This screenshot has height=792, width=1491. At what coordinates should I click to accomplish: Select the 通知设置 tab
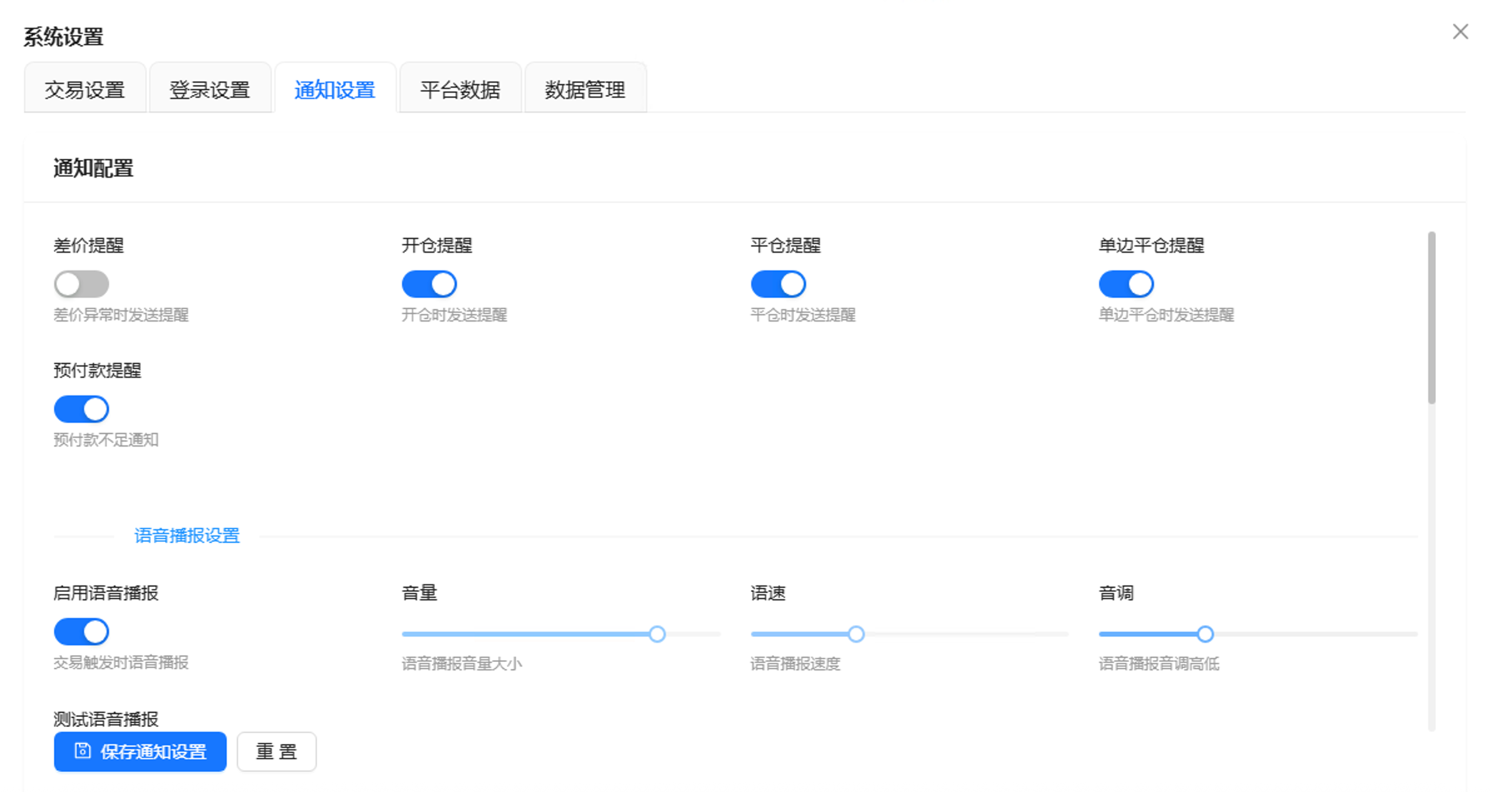point(335,89)
